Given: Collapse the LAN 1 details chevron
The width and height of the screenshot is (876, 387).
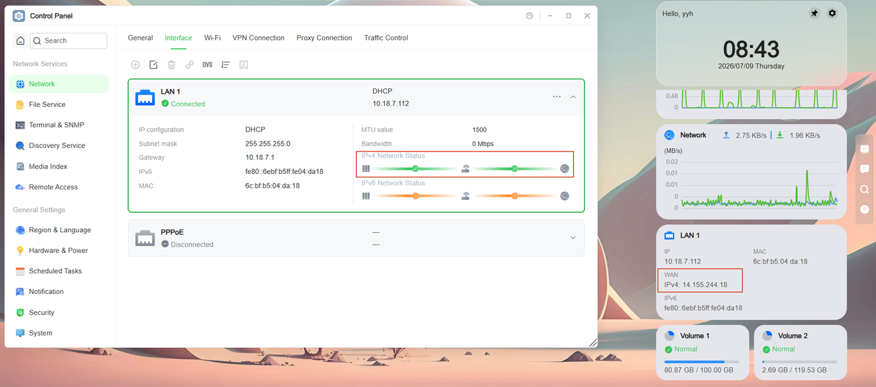Looking at the screenshot, I should [x=573, y=97].
